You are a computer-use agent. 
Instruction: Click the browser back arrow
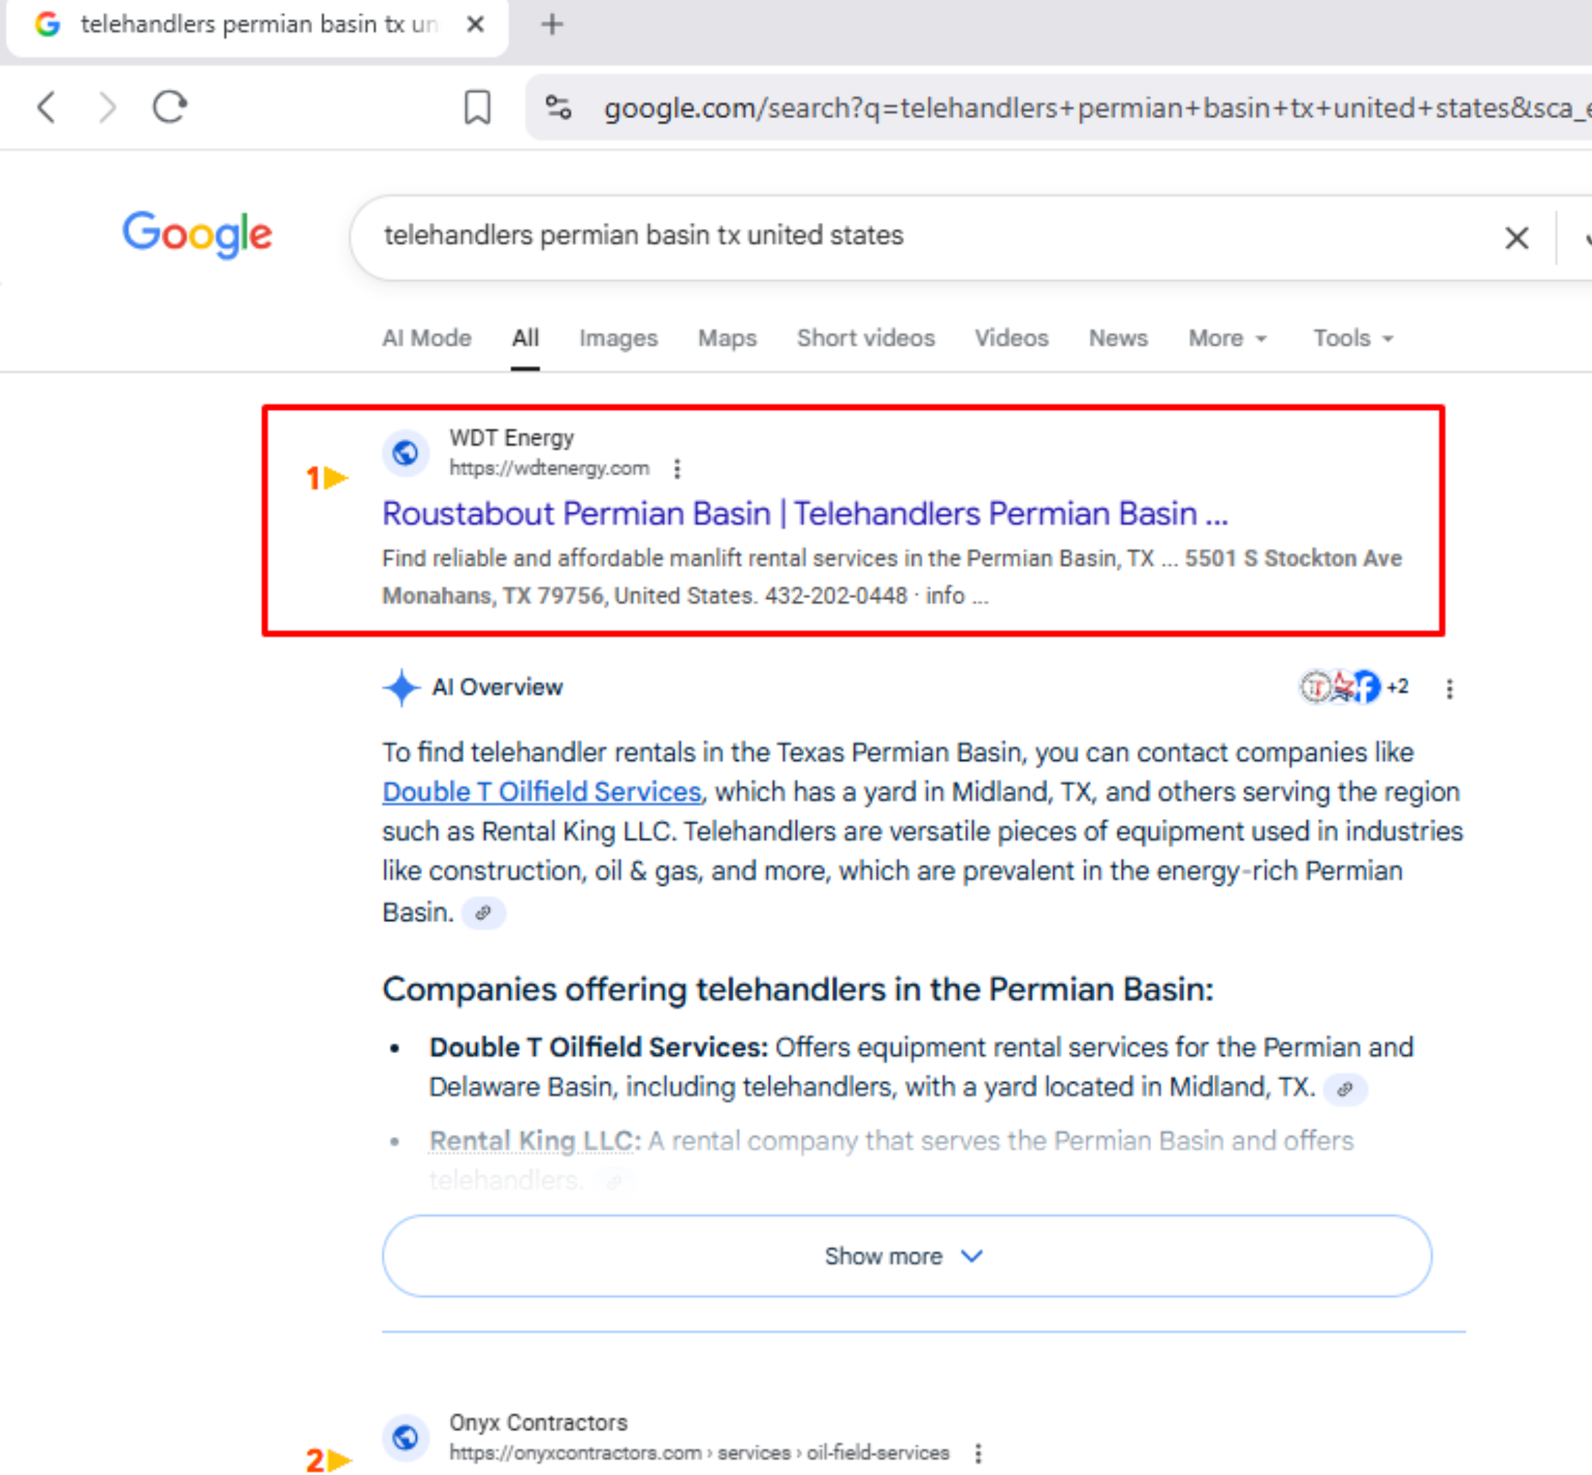[x=46, y=107]
